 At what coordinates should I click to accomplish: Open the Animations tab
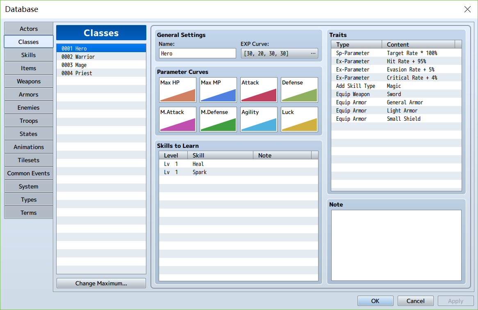(29, 147)
